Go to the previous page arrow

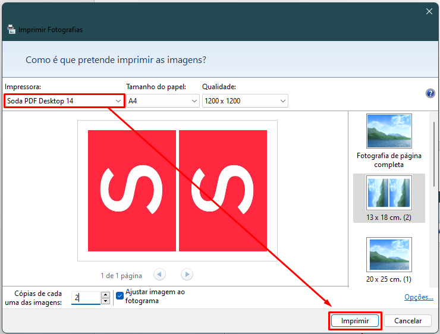point(159,274)
